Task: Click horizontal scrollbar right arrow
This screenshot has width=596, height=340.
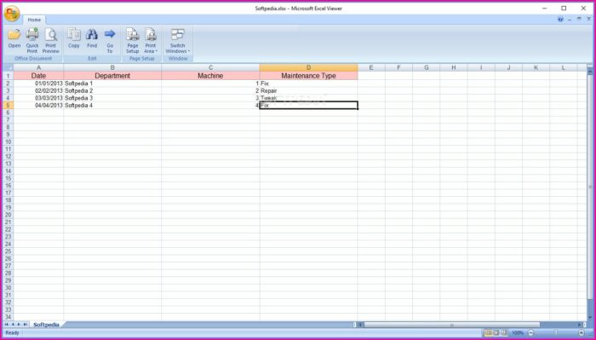Action: coord(580,325)
